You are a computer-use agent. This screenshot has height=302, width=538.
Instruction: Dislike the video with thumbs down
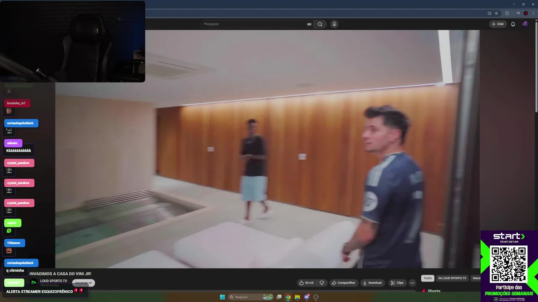322,283
